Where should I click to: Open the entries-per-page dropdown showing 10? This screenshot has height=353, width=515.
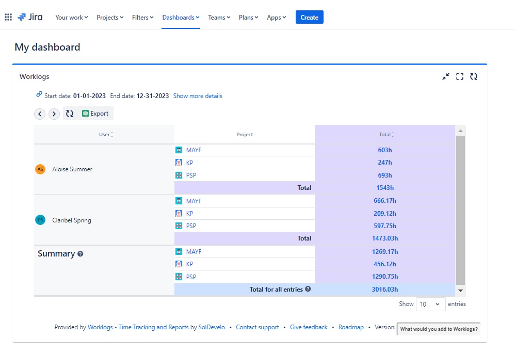click(430, 304)
